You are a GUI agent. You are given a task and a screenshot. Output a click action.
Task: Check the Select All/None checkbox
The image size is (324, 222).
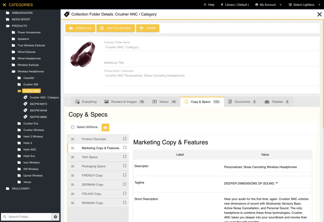coord(73,127)
